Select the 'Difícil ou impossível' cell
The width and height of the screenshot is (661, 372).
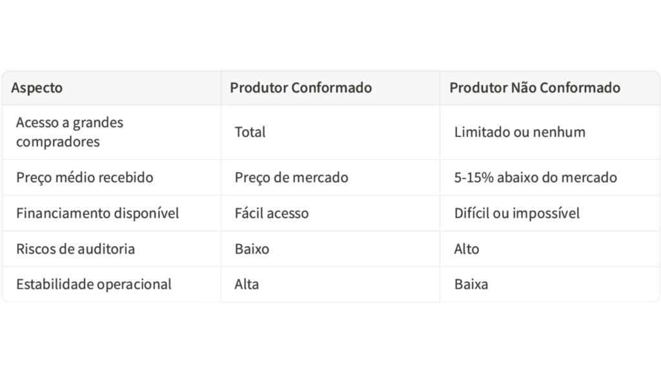517,212
